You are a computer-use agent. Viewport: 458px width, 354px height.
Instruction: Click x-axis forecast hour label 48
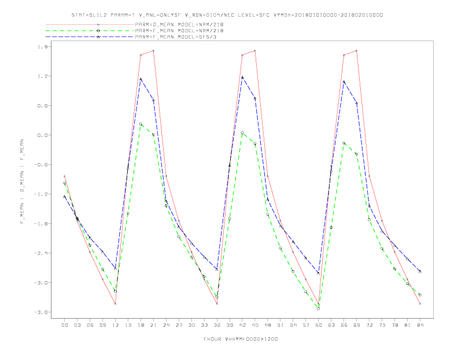pos(268,325)
